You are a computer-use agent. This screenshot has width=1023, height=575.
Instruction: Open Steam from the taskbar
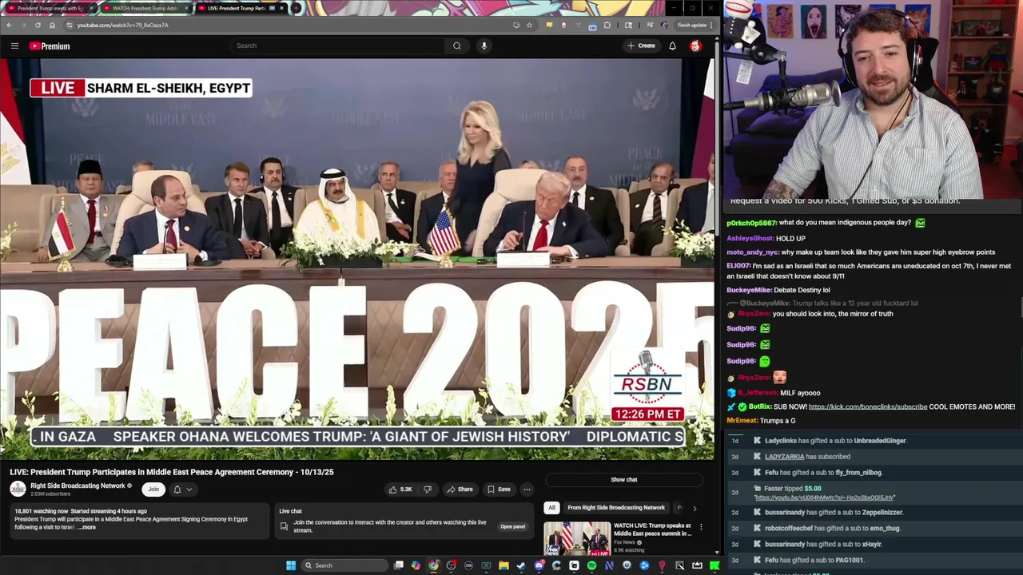coord(521,565)
